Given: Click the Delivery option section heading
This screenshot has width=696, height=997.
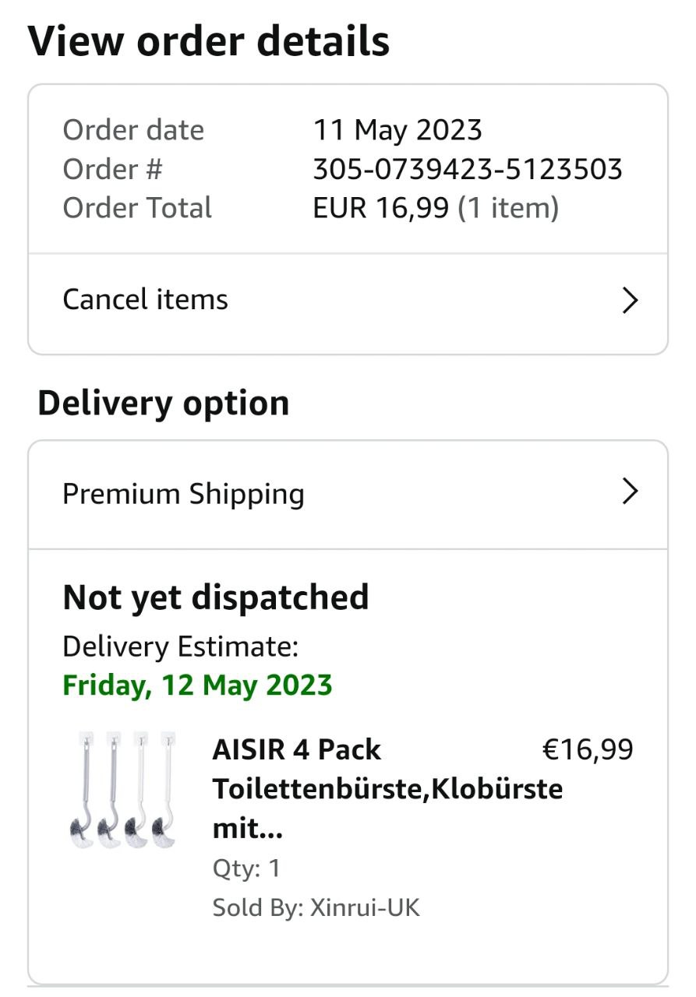Looking at the screenshot, I should click(x=163, y=403).
